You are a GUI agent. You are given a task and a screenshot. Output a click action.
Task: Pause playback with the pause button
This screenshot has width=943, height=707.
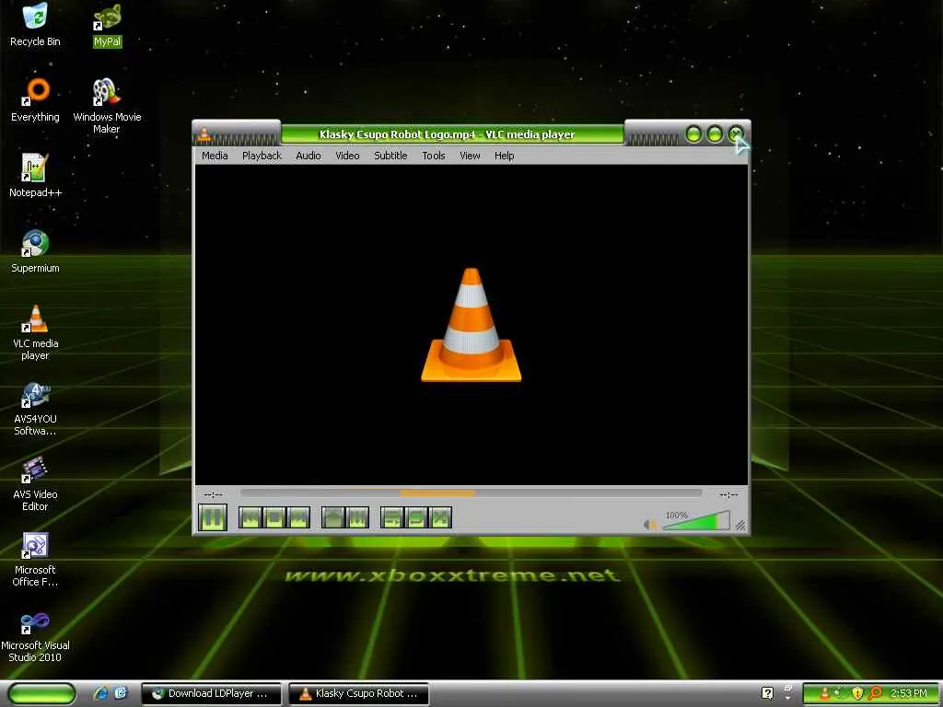click(213, 517)
